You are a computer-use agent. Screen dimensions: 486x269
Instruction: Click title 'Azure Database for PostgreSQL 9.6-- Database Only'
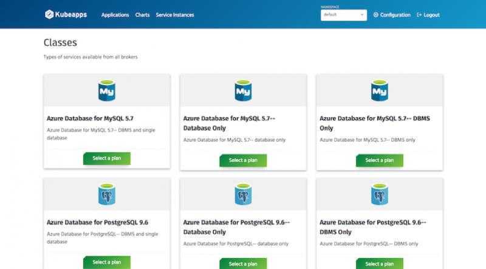pos(236,227)
